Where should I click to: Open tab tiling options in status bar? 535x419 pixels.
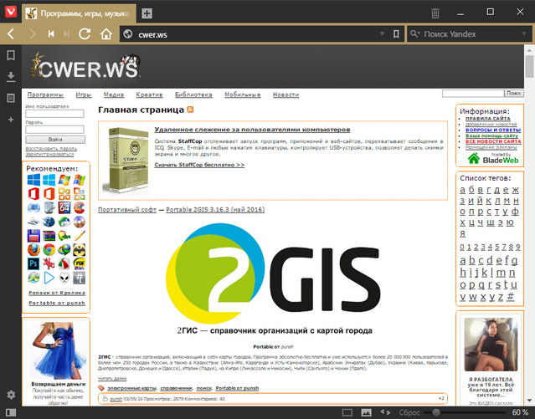(x=347, y=412)
